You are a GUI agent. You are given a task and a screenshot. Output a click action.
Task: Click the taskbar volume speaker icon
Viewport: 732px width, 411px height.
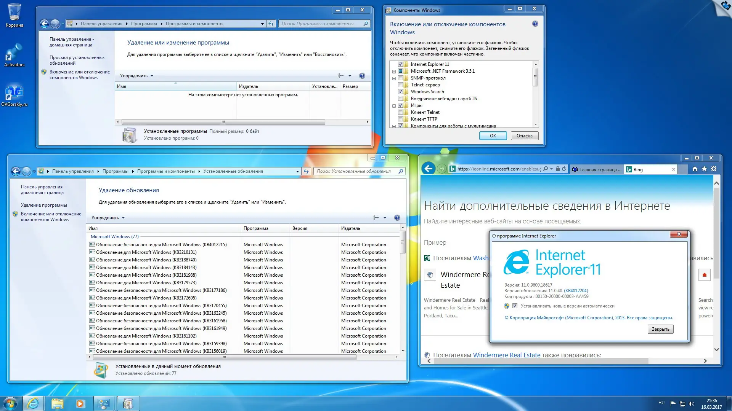click(692, 403)
